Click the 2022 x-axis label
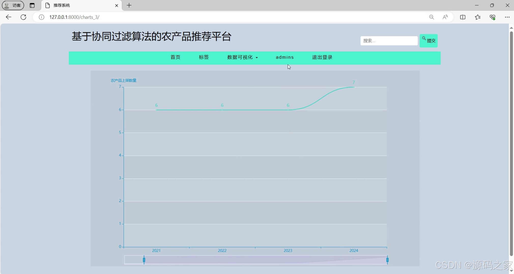The height and width of the screenshot is (274, 514). 222,251
